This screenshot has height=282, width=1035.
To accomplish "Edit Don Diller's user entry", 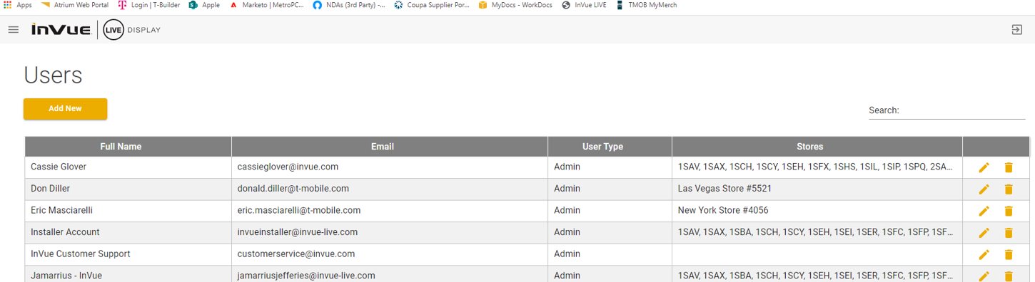I will [984, 189].
